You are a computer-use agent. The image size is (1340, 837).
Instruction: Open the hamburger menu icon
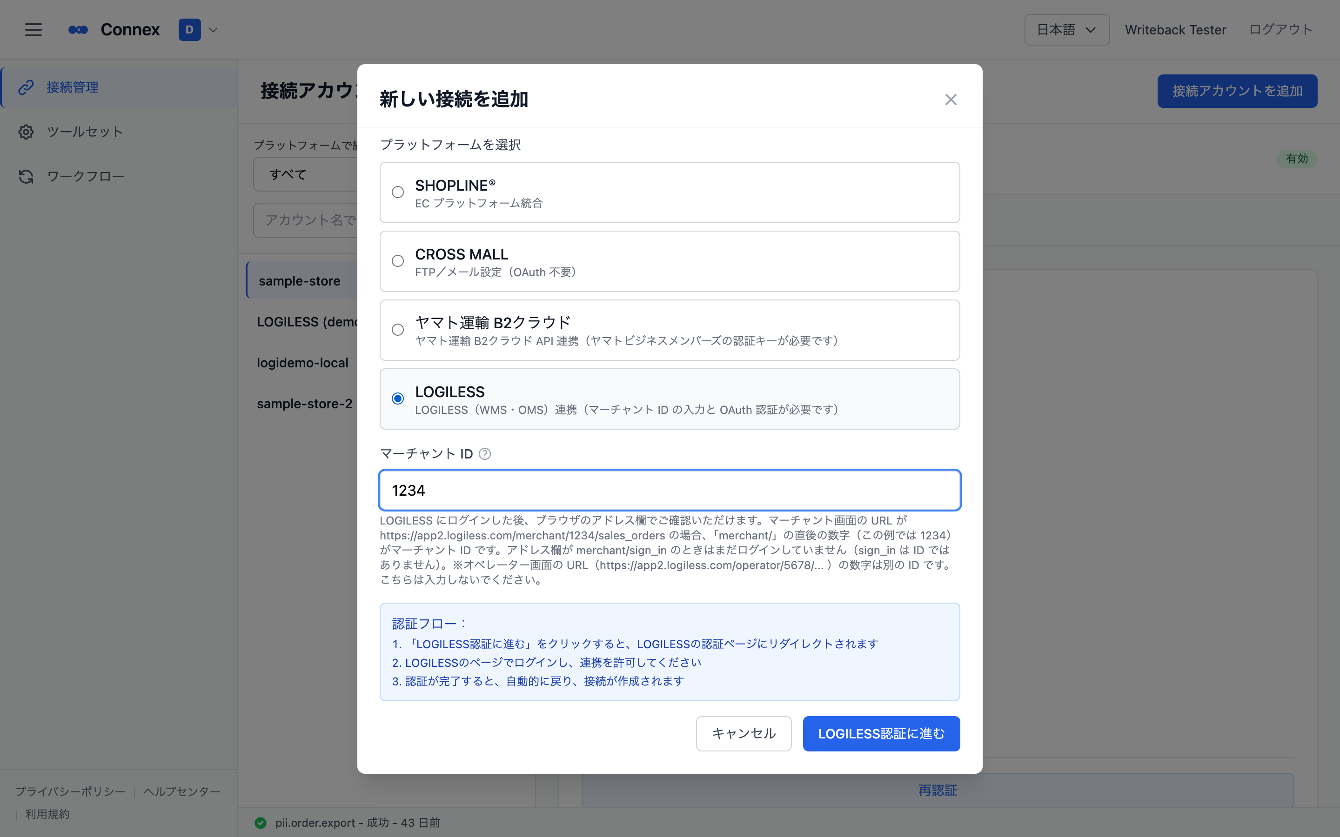33,30
